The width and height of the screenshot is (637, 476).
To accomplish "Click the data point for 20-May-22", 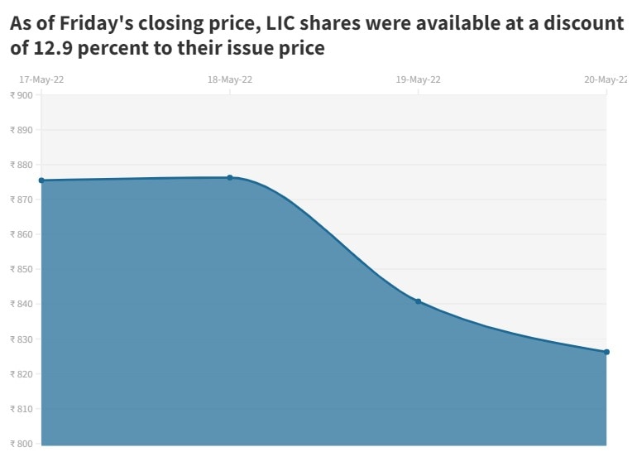I will pos(606,352).
